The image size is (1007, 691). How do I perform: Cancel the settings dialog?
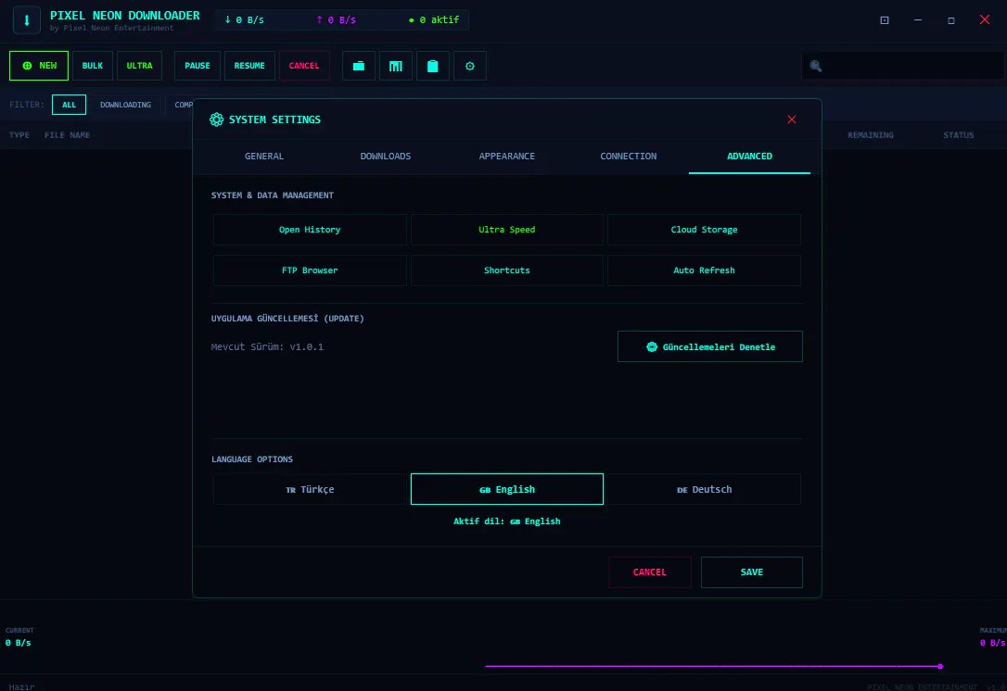[x=650, y=572]
